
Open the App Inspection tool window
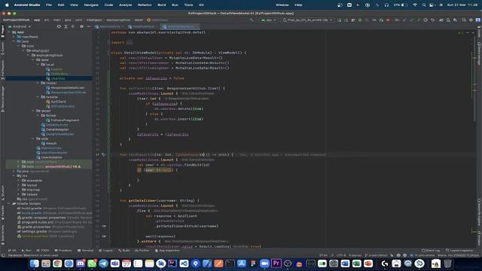(x=167, y=251)
